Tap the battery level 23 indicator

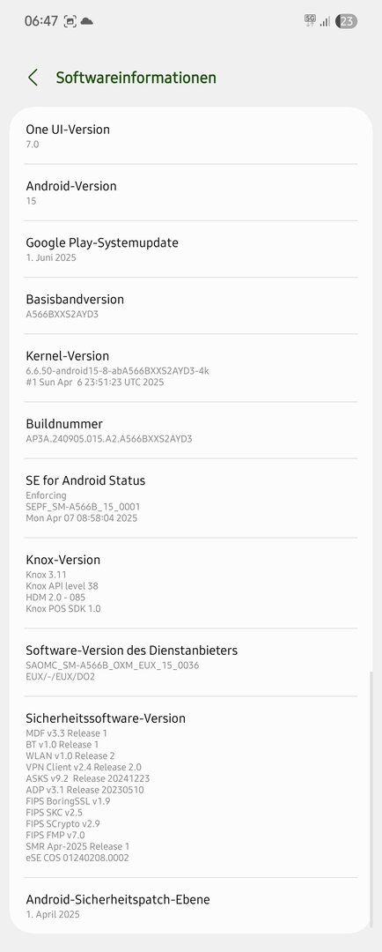[346, 21]
